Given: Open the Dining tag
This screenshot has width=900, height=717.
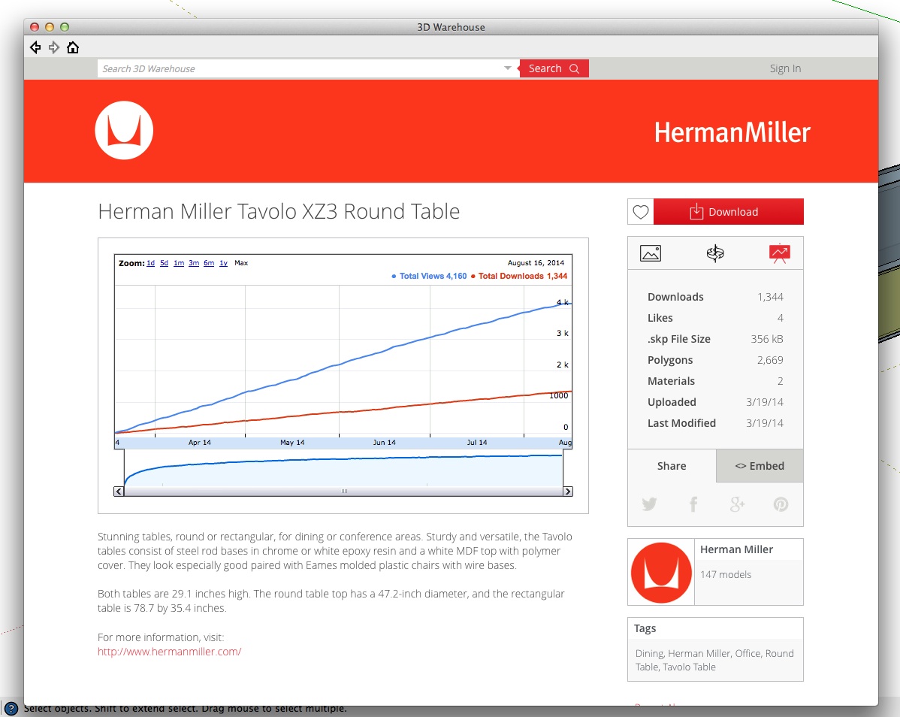Looking at the screenshot, I should point(649,653).
